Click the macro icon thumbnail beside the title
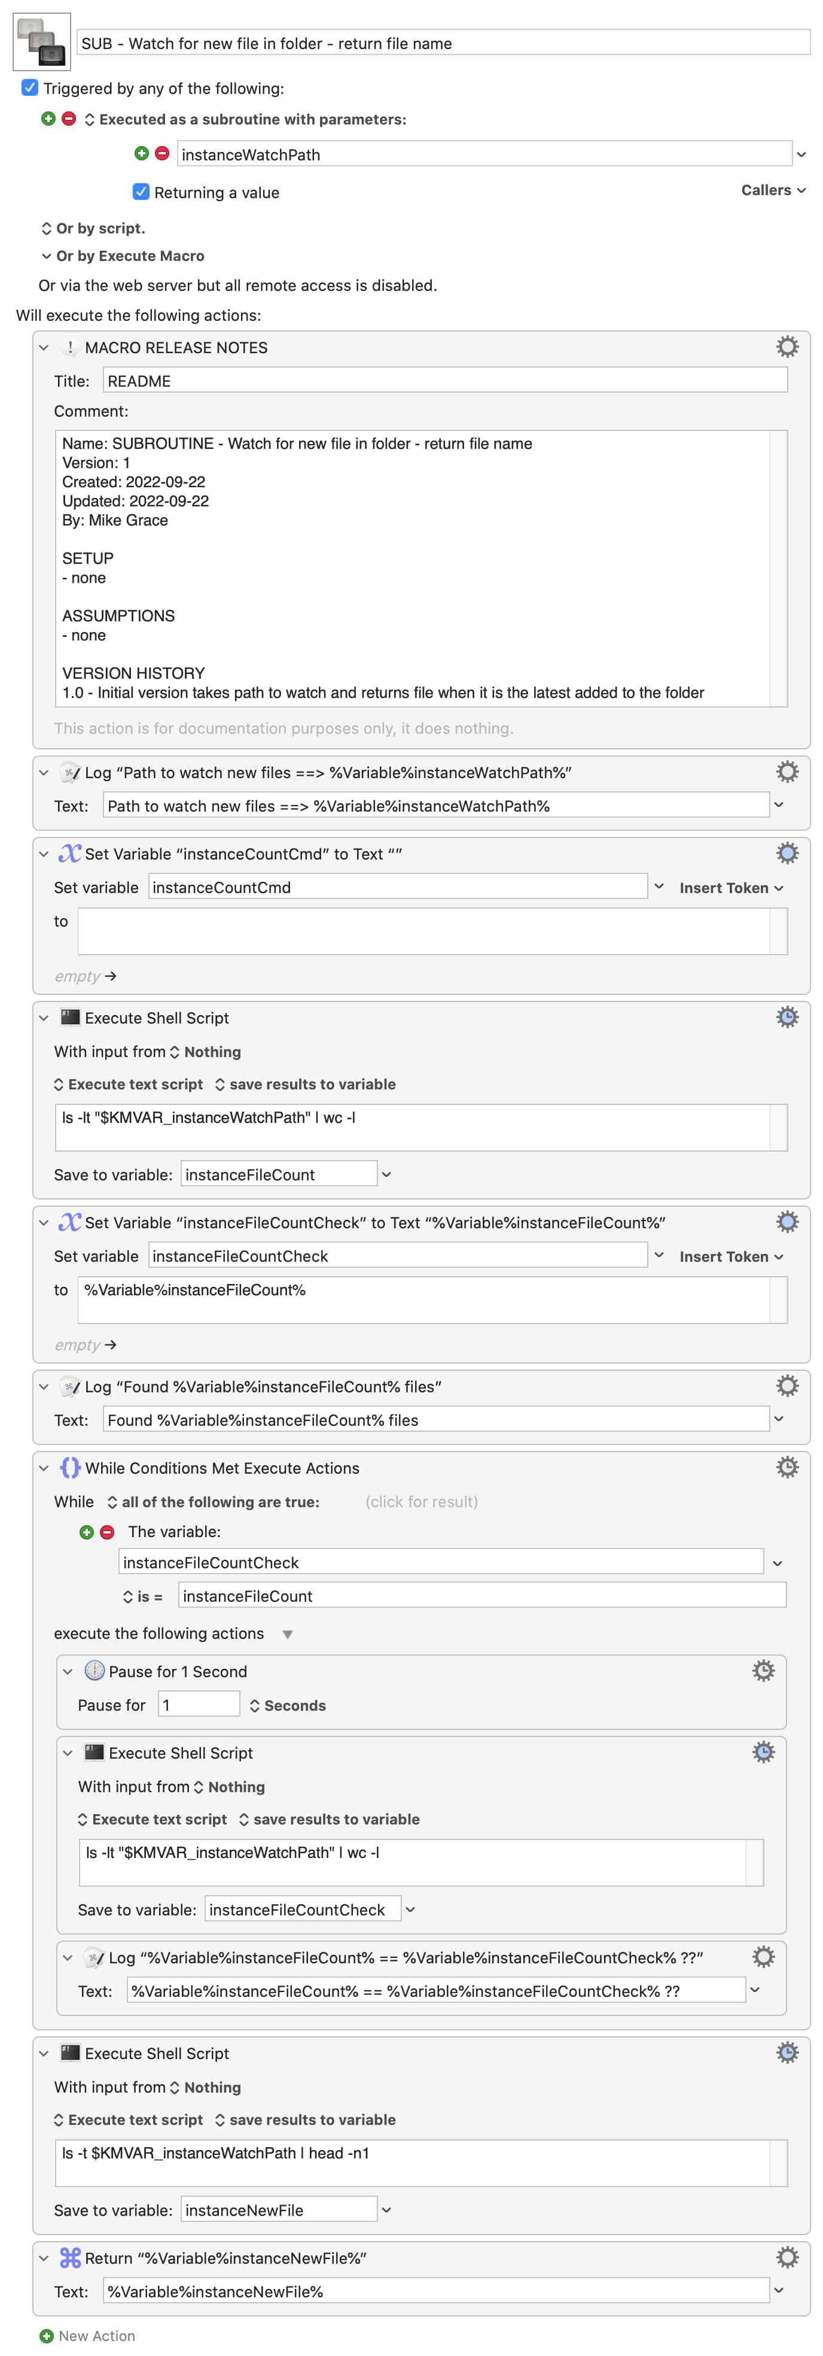This screenshot has height=2356, width=823. tap(42, 42)
